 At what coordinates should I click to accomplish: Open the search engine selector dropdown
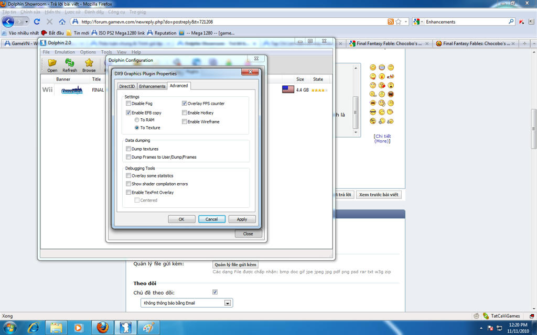[x=422, y=21]
